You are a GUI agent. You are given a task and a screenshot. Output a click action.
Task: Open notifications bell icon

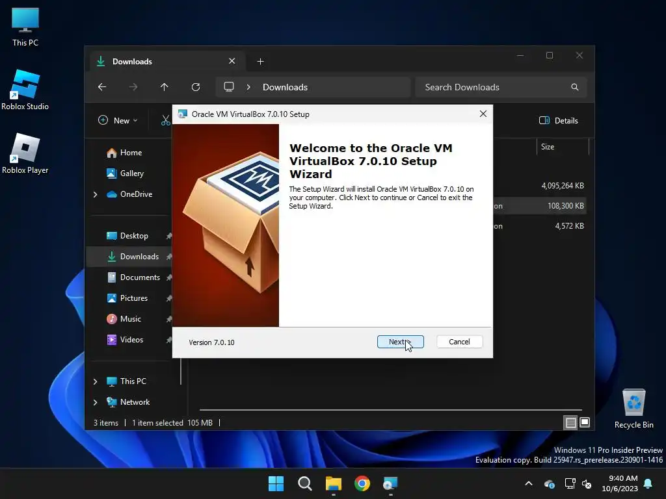(648, 483)
